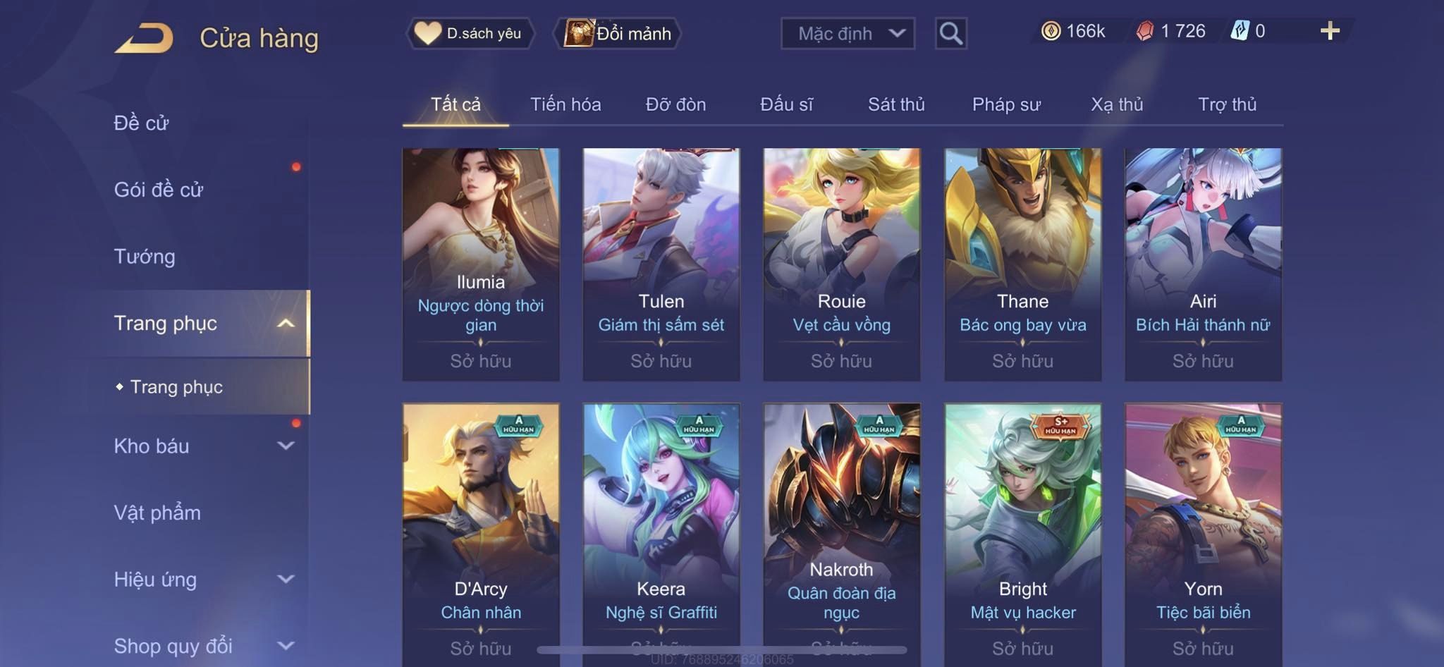The width and height of the screenshot is (1444, 667).
Task: Open the Bright Mật vụ hacker skin card
Action: point(1022,534)
